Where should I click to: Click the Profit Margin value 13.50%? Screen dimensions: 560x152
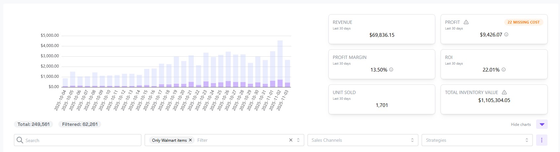point(379,70)
